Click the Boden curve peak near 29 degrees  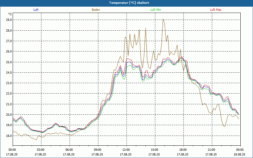pyautogui.click(x=163, y=19)
